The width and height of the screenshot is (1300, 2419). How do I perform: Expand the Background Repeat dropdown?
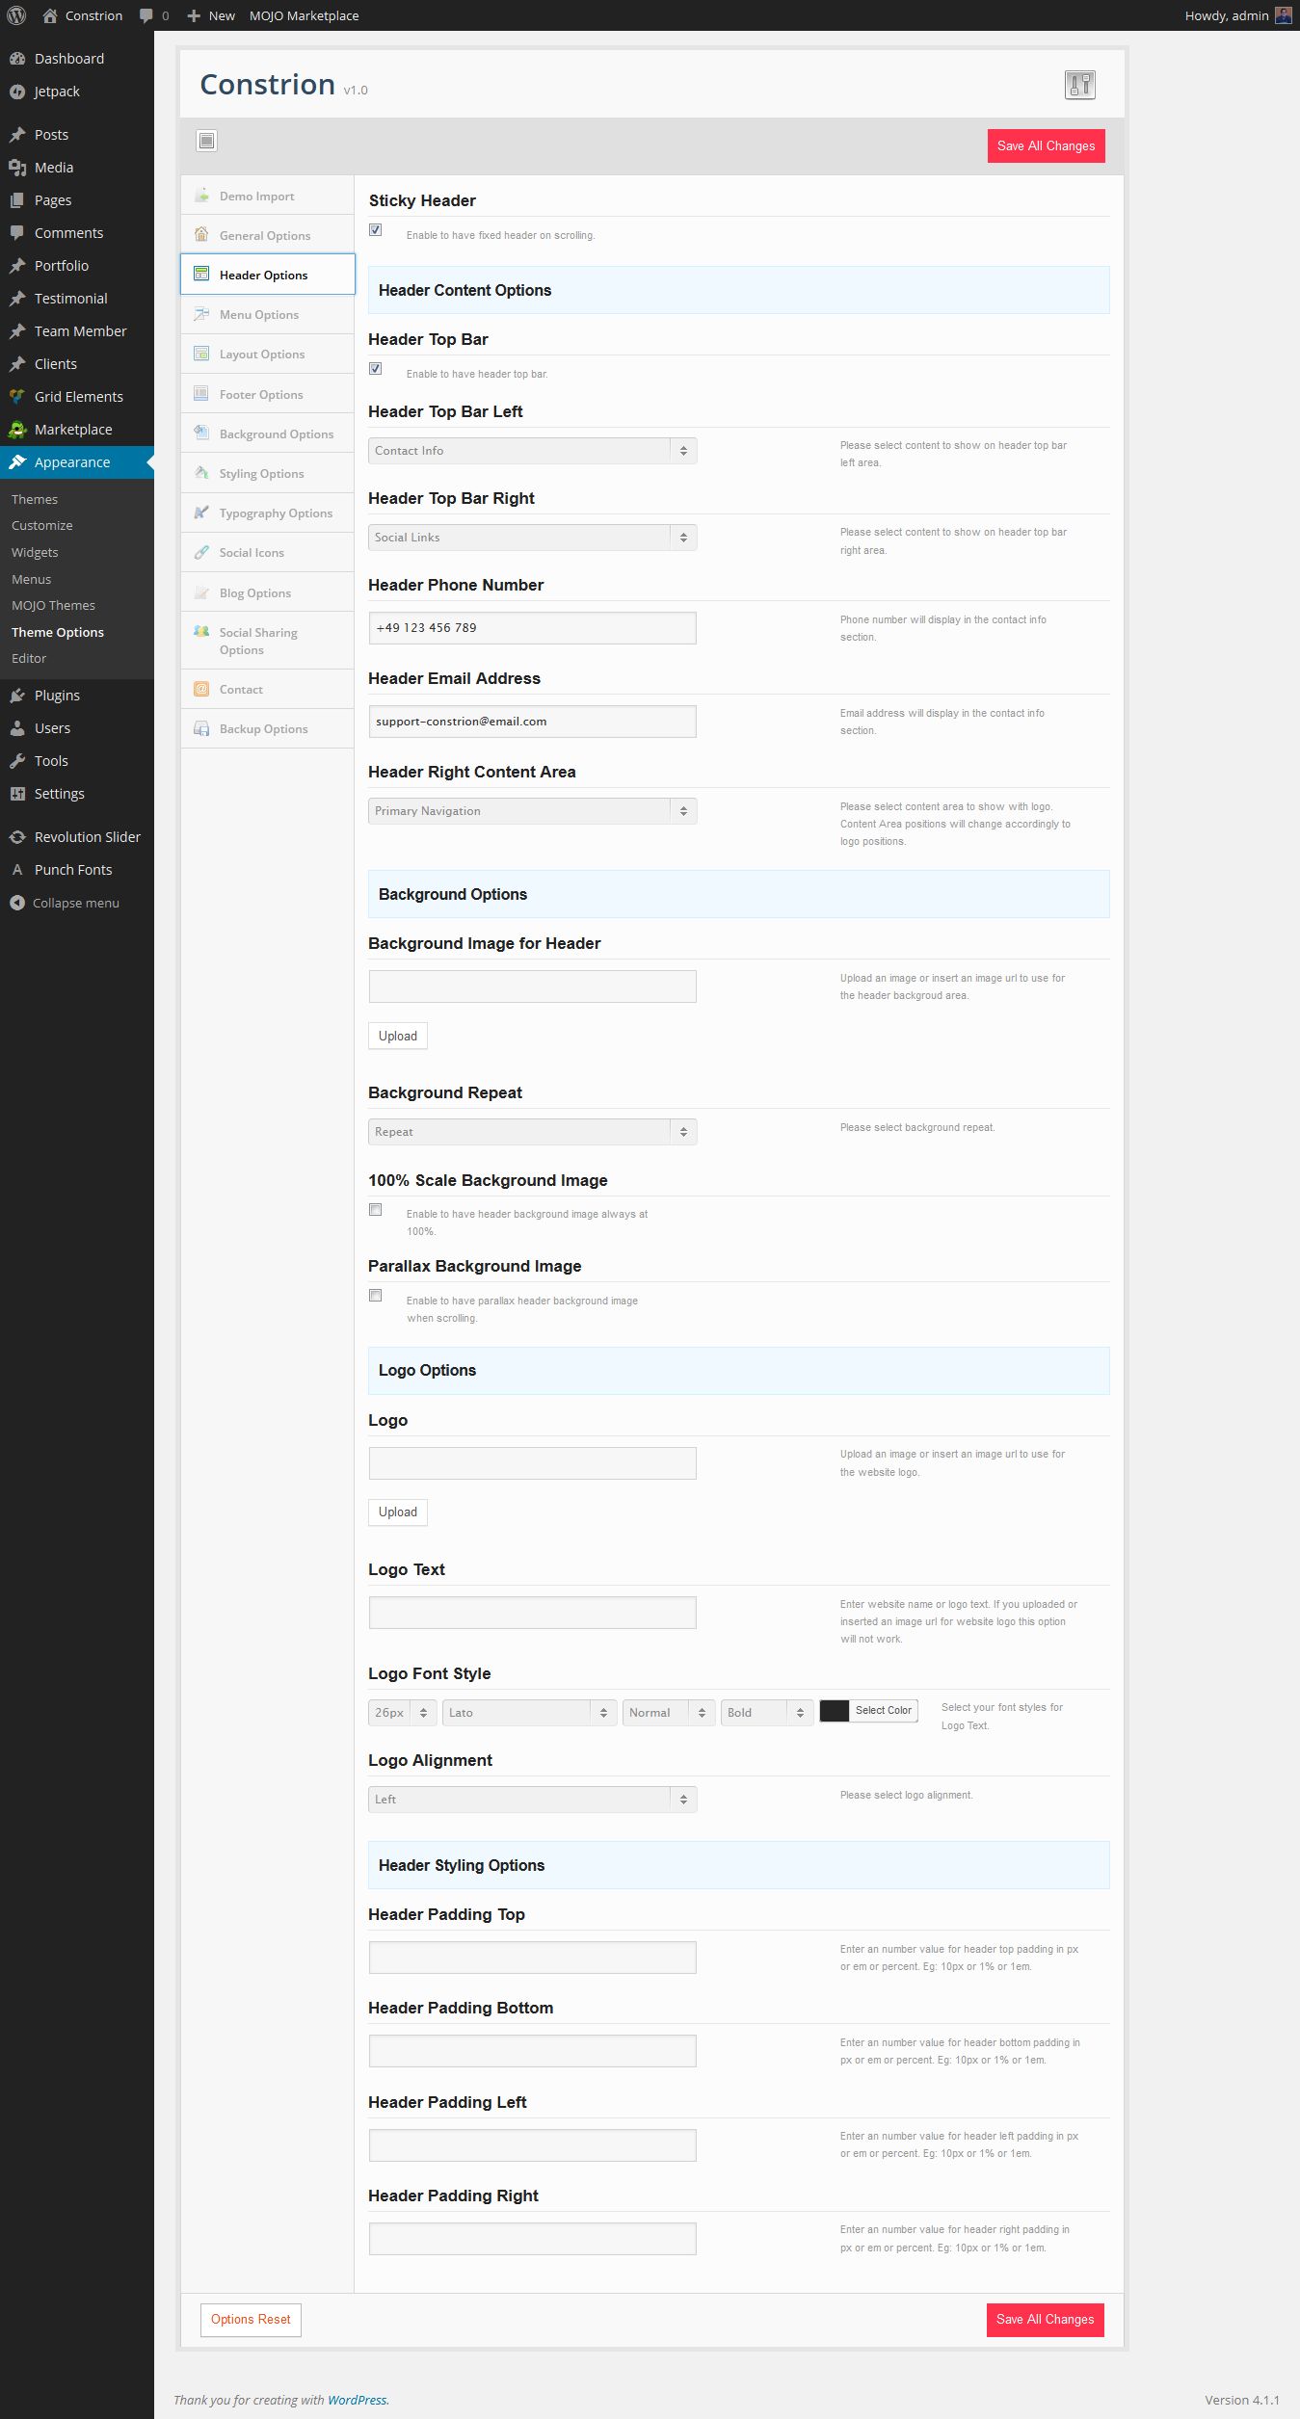pos(532,1132)
